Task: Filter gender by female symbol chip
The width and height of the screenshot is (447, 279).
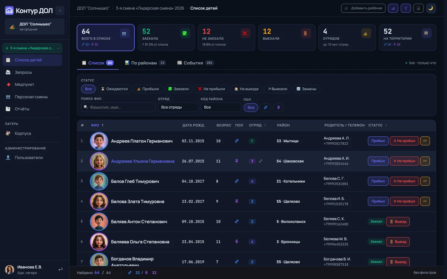Action: pos(279,108)
